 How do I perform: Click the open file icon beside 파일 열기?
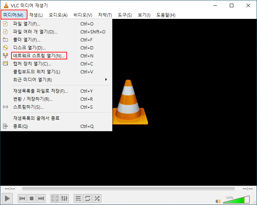5,24
